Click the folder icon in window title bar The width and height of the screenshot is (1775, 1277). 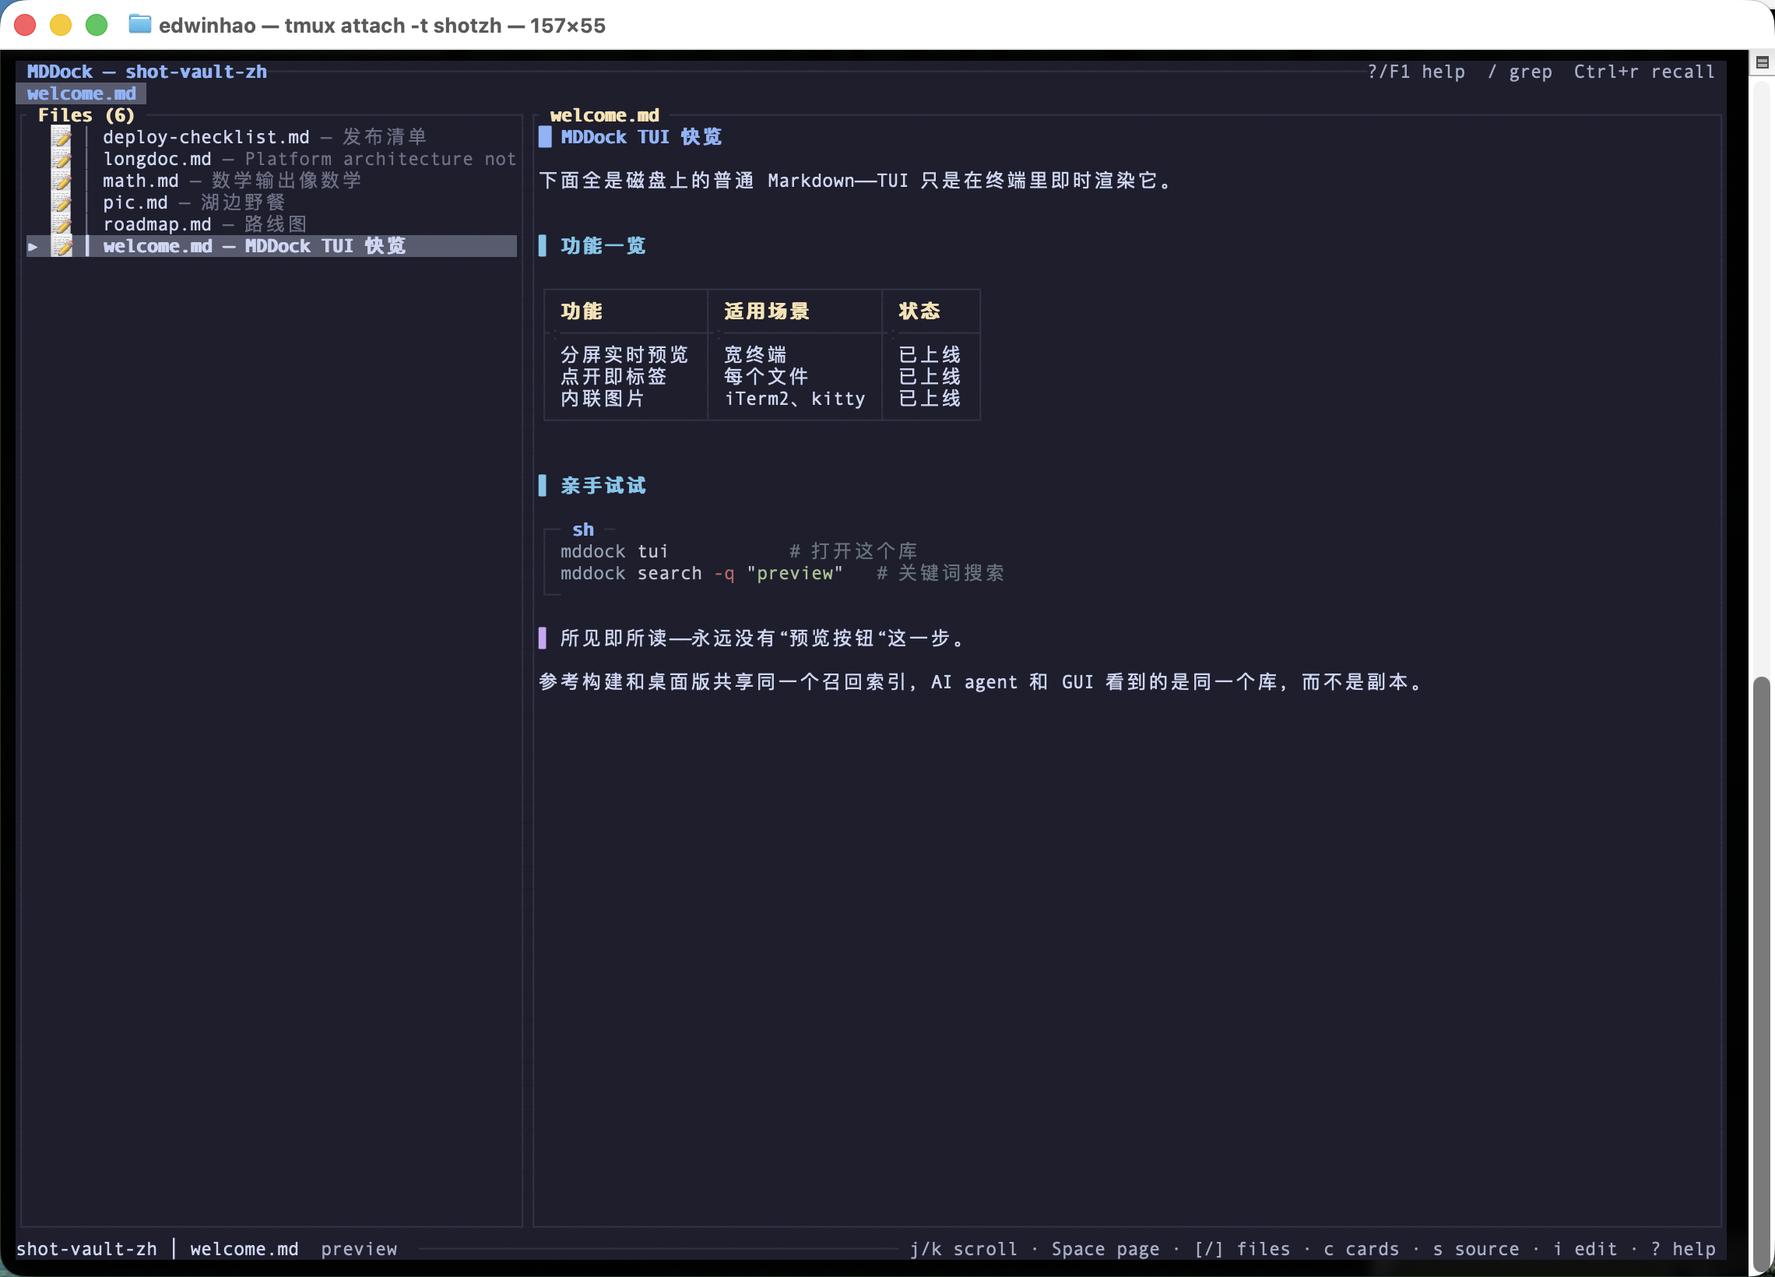(x=139, y=24)
